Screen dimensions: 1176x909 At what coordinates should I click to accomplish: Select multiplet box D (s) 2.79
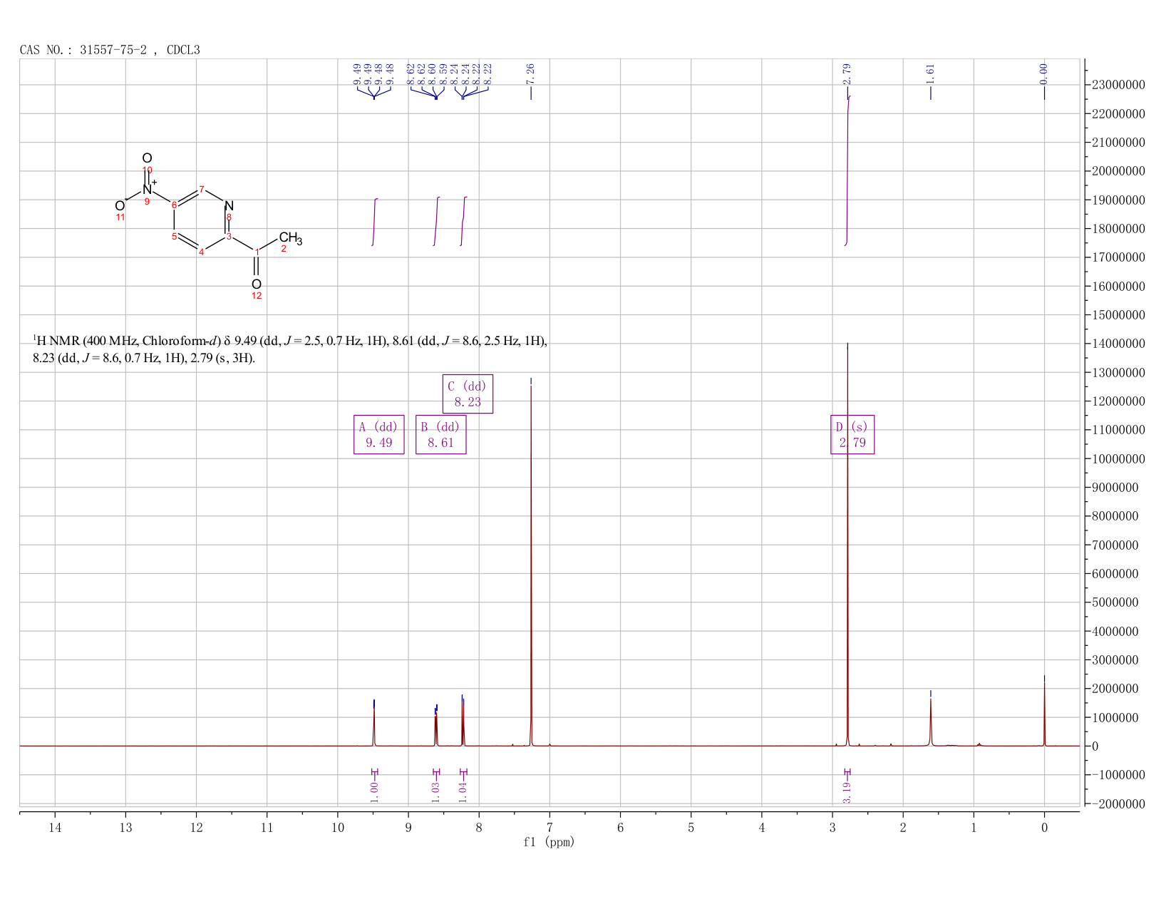coord(852,435)
